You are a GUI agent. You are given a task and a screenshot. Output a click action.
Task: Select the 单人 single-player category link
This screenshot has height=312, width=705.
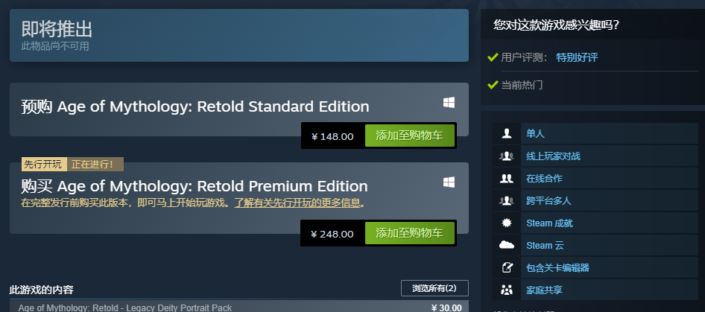coord(536,133)
